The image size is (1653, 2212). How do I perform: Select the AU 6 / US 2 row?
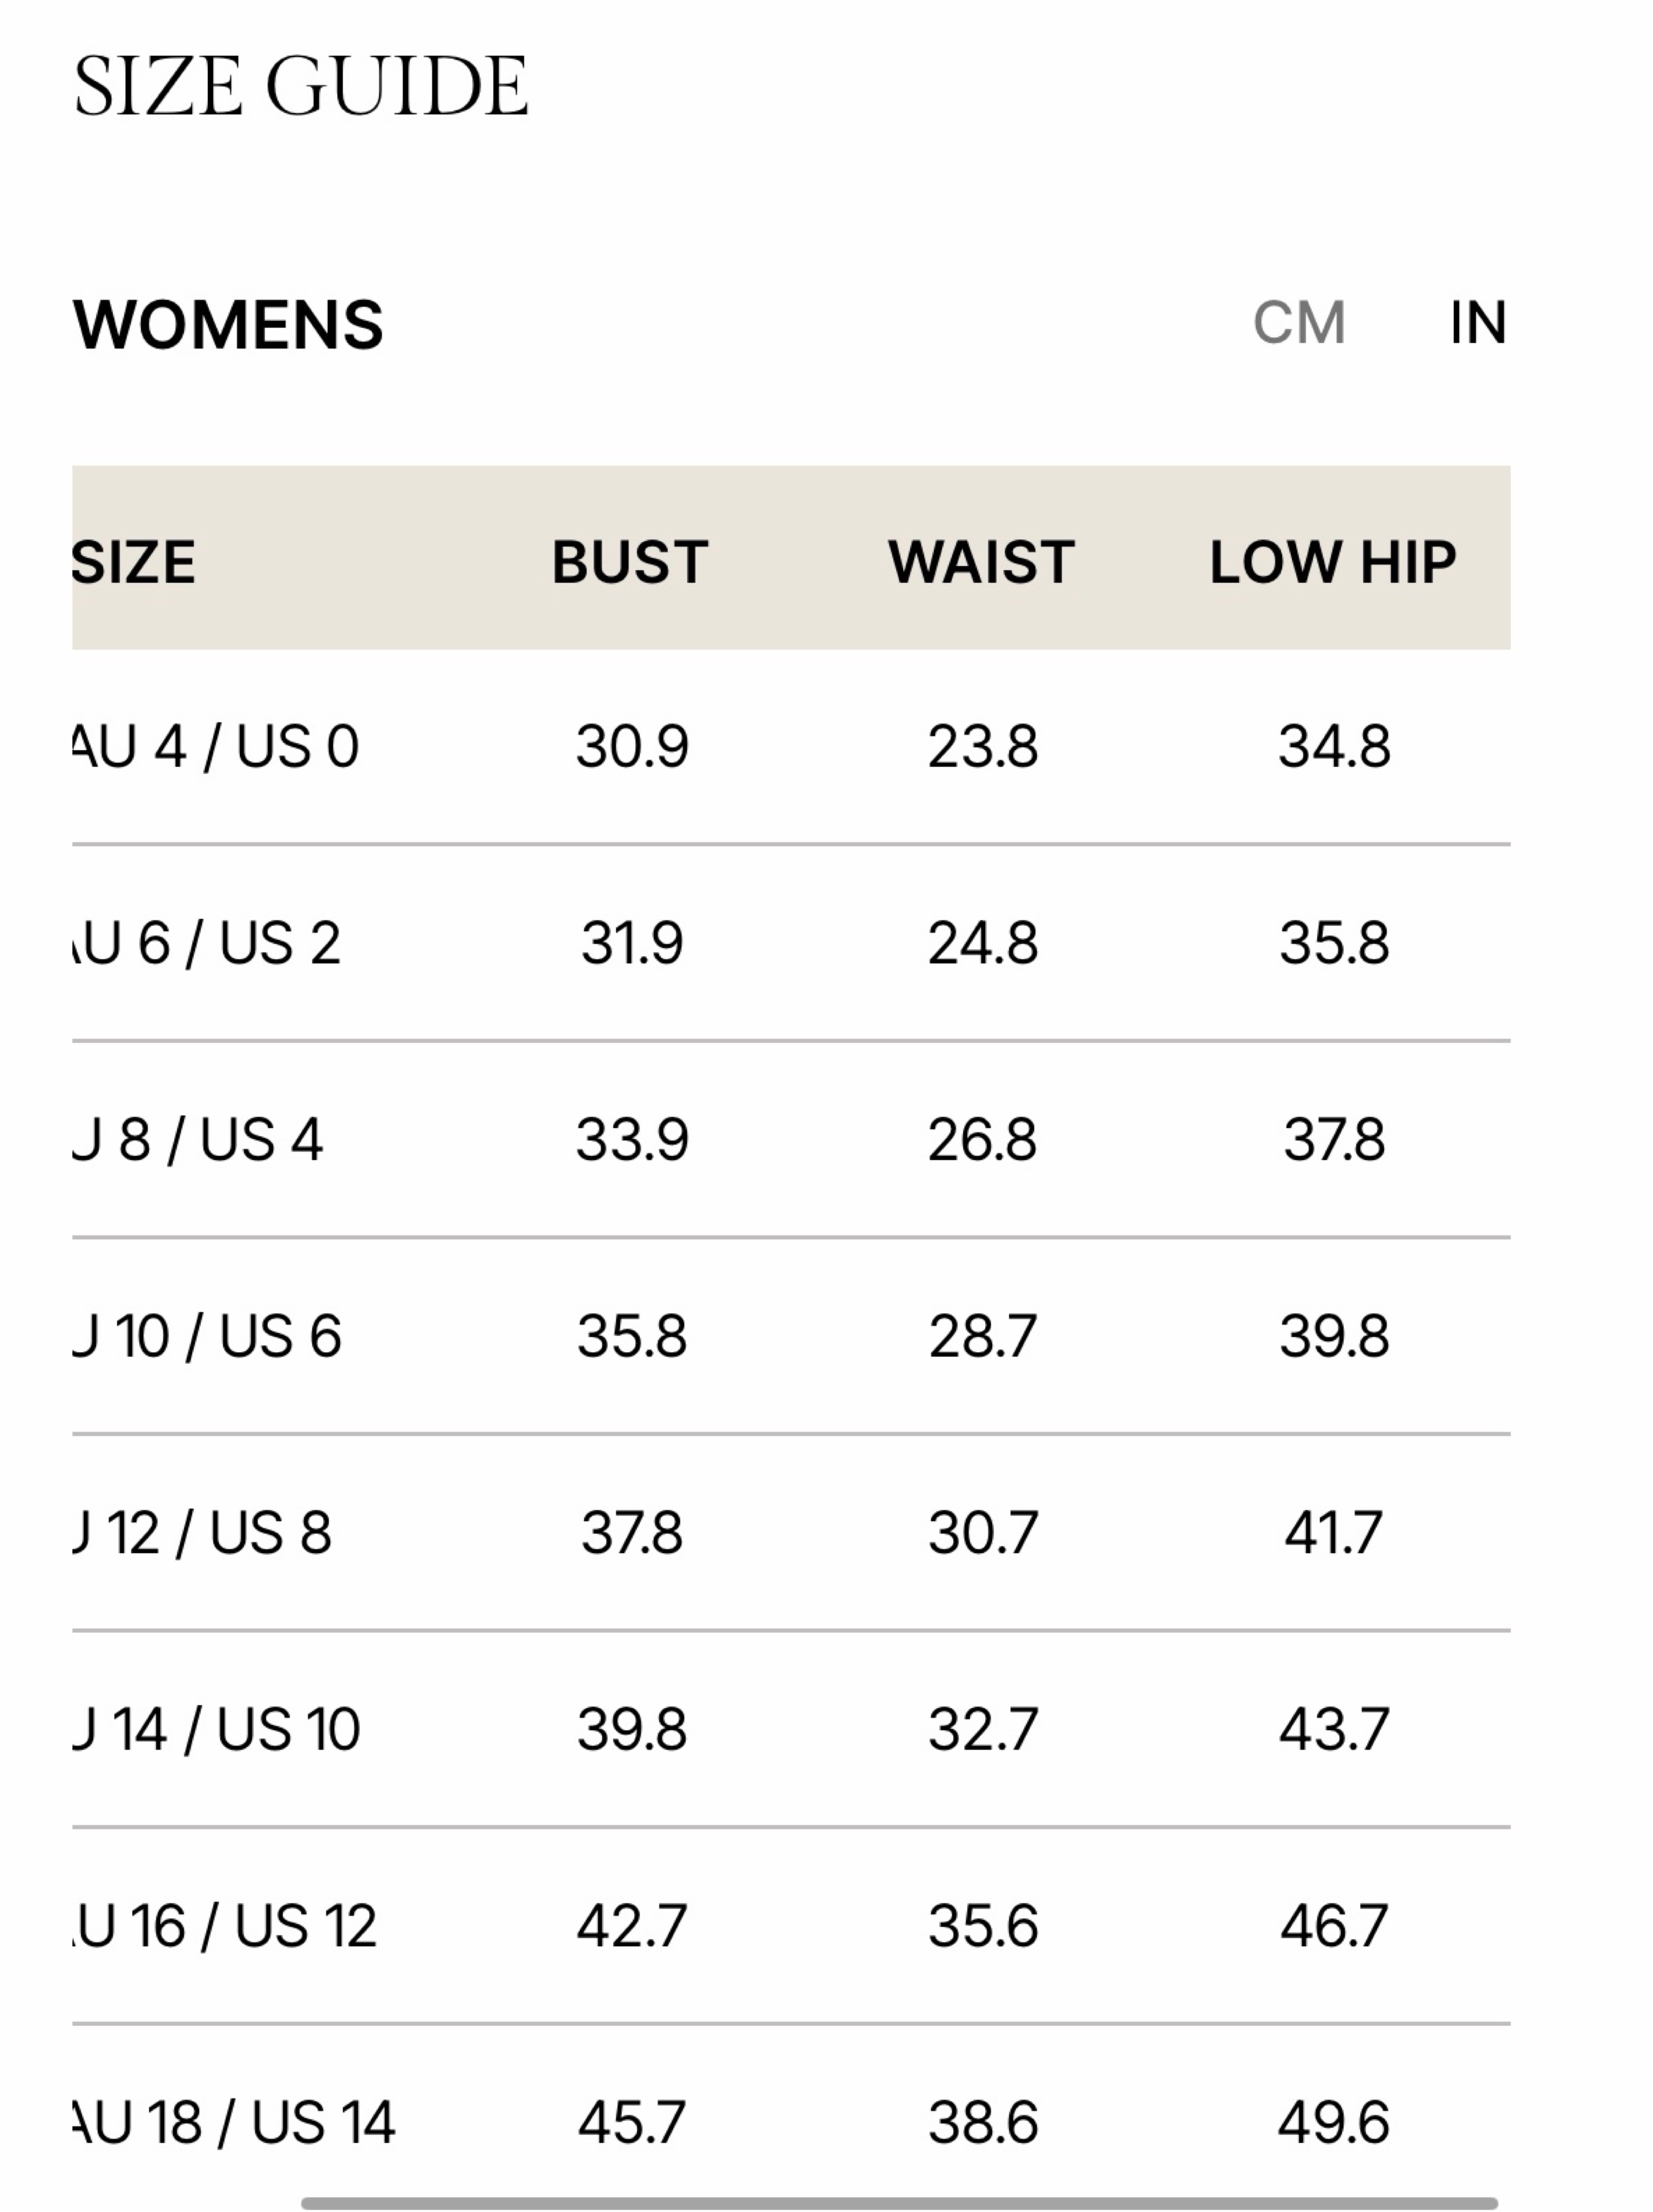[790, 943]
